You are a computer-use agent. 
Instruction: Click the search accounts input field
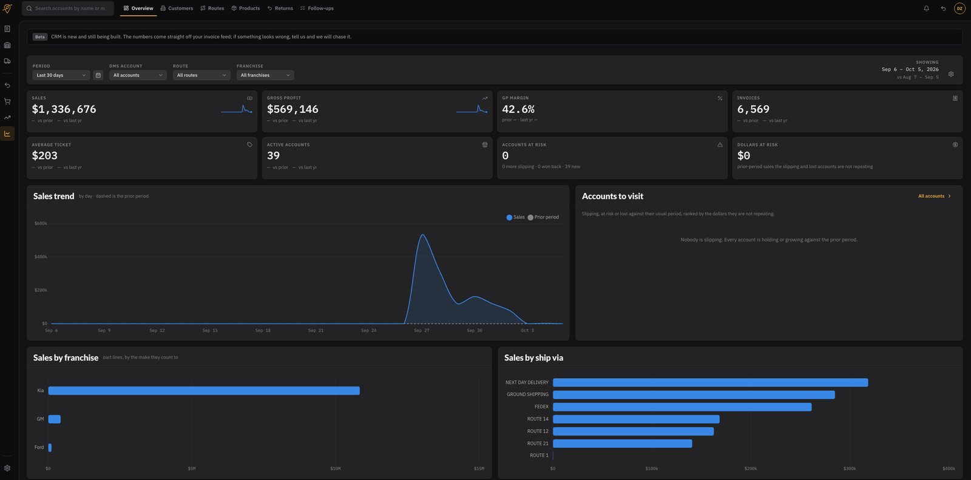pos(68,8)
